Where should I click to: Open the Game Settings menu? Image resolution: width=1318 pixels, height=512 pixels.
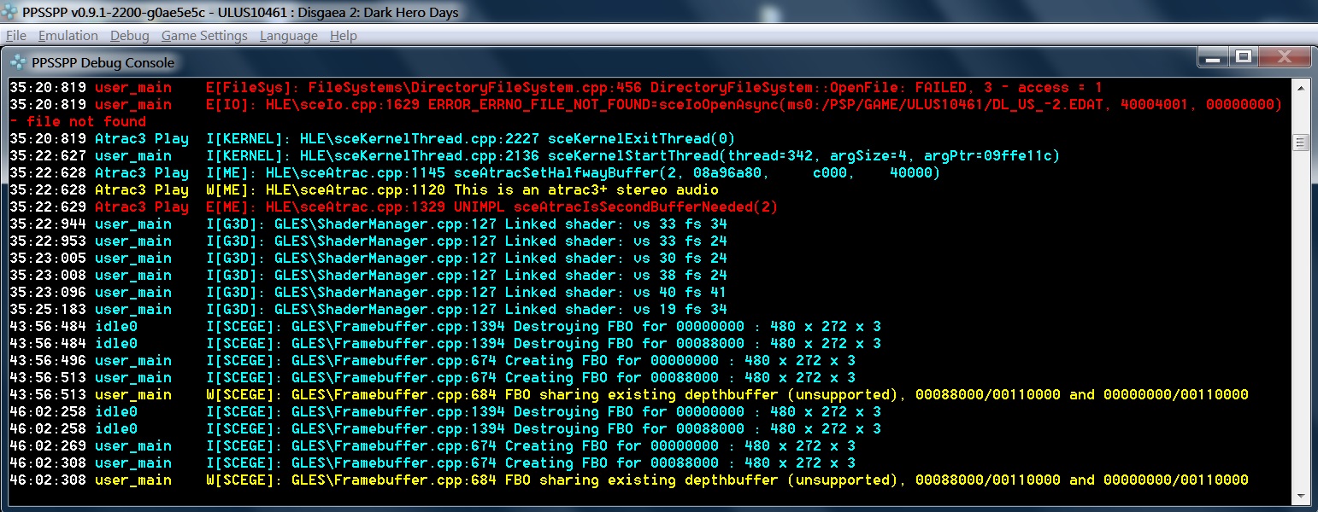(x=204, y=36)
